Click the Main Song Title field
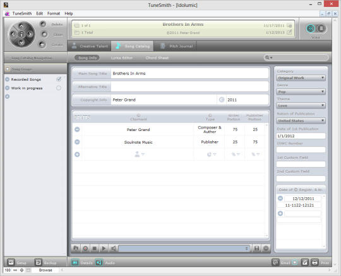Screen dimensions: 341x276 click(x=189, y=73)
